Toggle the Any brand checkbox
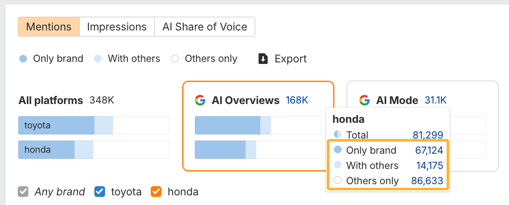509x205 pixels. pyautogui.click(x=23, y=192)
